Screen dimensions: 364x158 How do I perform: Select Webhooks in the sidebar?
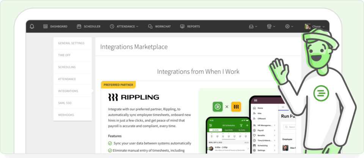[66, 115]
